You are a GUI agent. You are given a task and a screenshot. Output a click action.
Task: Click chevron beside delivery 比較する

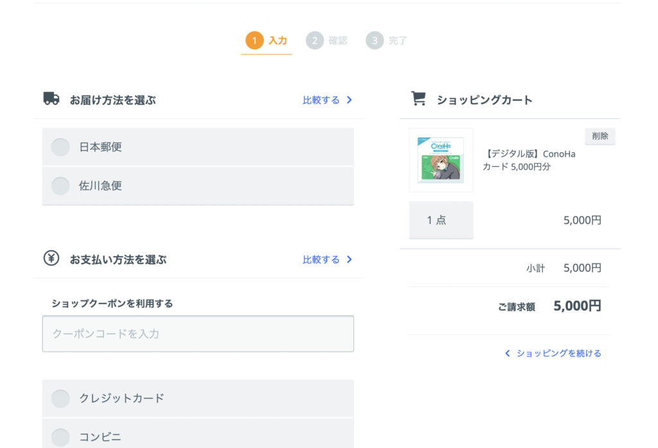click(350, 100)
